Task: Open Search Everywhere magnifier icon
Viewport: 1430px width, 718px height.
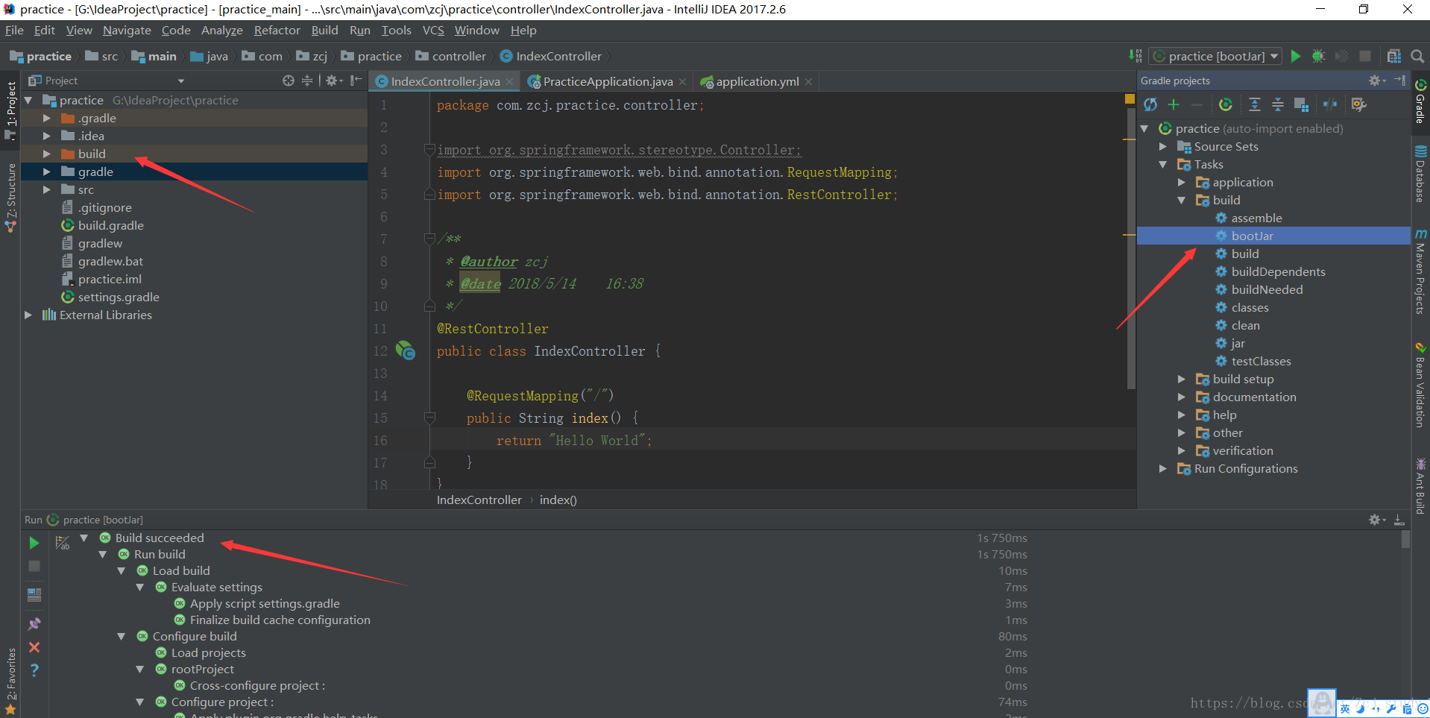Action: (x=1417, y=56)
